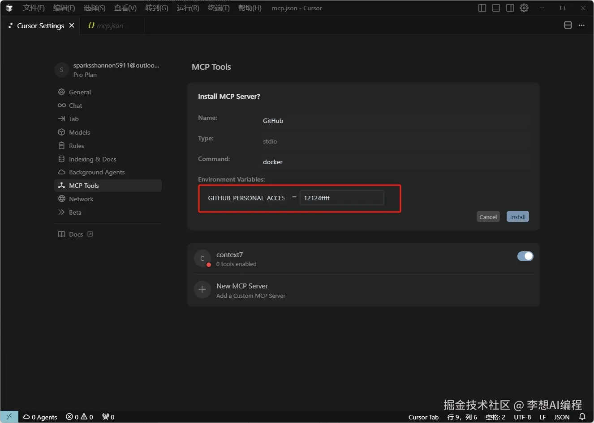Toggle the primary sidebar layout icon
Screen dimensions: 594x423
(482, 8)
